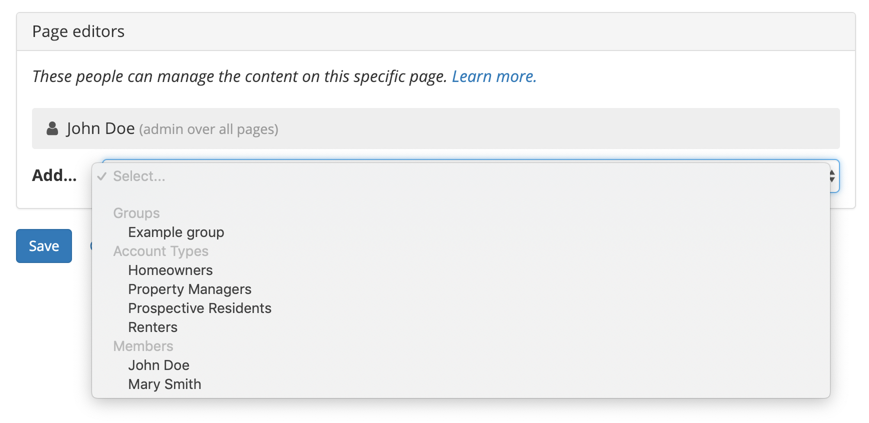This screenshot has width=869, height=423.
Task: Select Example group from the dropdown
Action: click(x=176, y=232)
